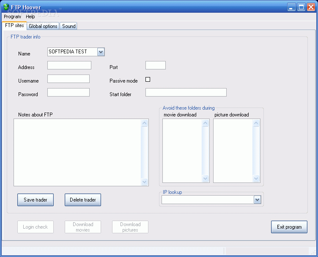318x257 pixels.
Task: Click the Password input field
Action: point(69,92)
